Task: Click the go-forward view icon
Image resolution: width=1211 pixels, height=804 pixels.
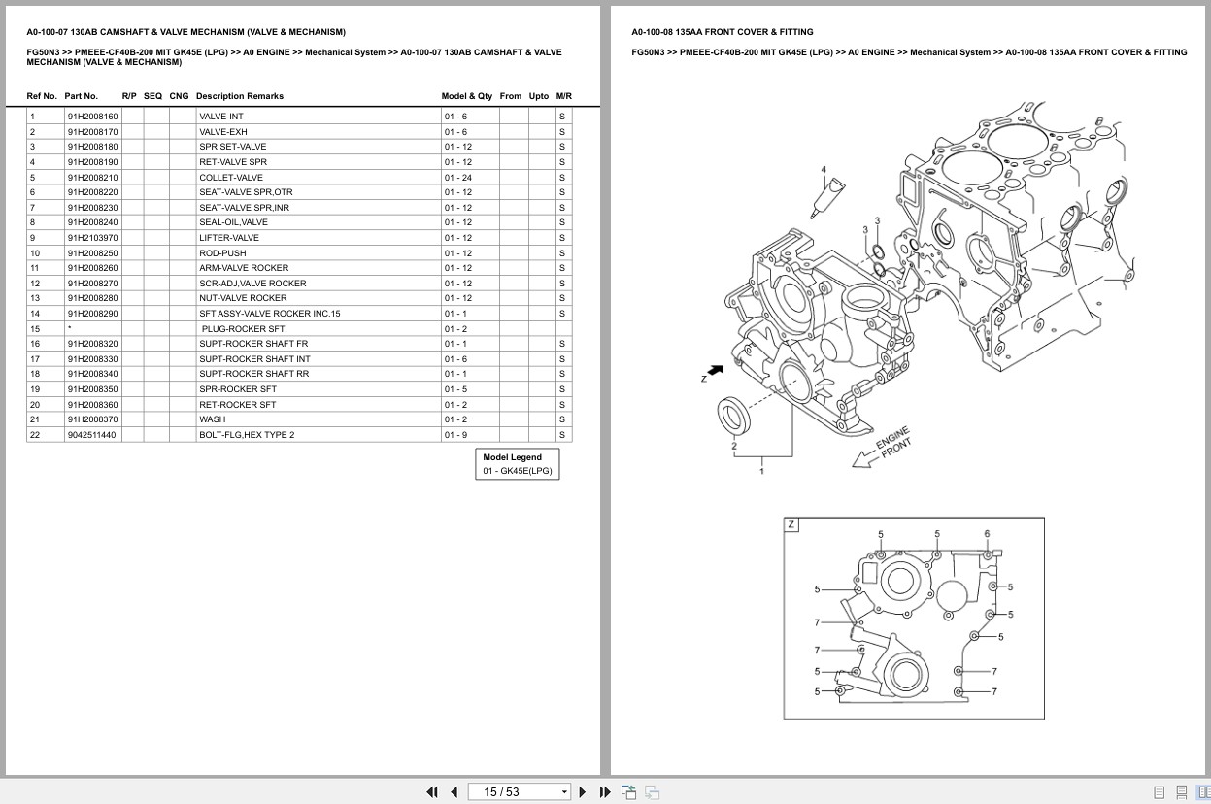Action: 652,792
